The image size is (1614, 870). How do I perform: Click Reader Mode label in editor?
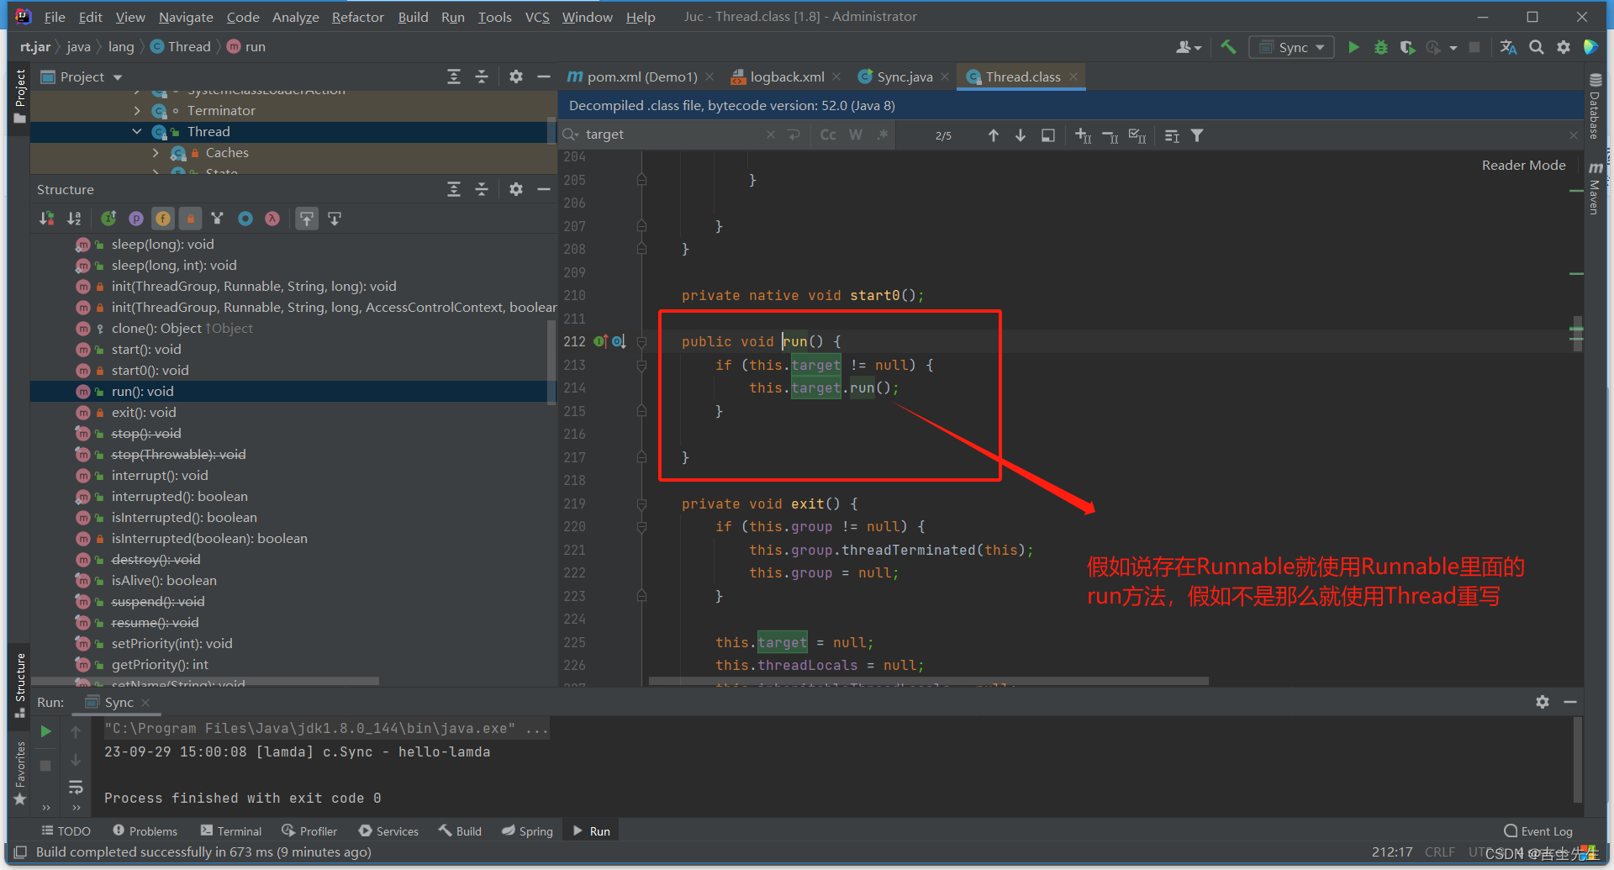coord(1523,165)
